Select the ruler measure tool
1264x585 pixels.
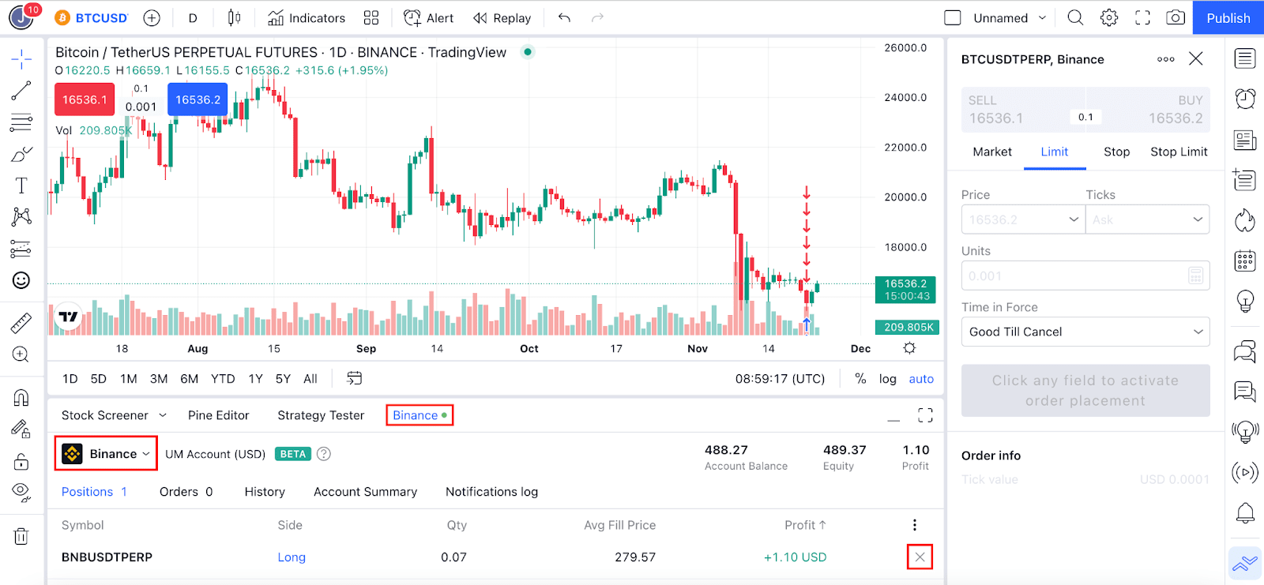[21, 322]
